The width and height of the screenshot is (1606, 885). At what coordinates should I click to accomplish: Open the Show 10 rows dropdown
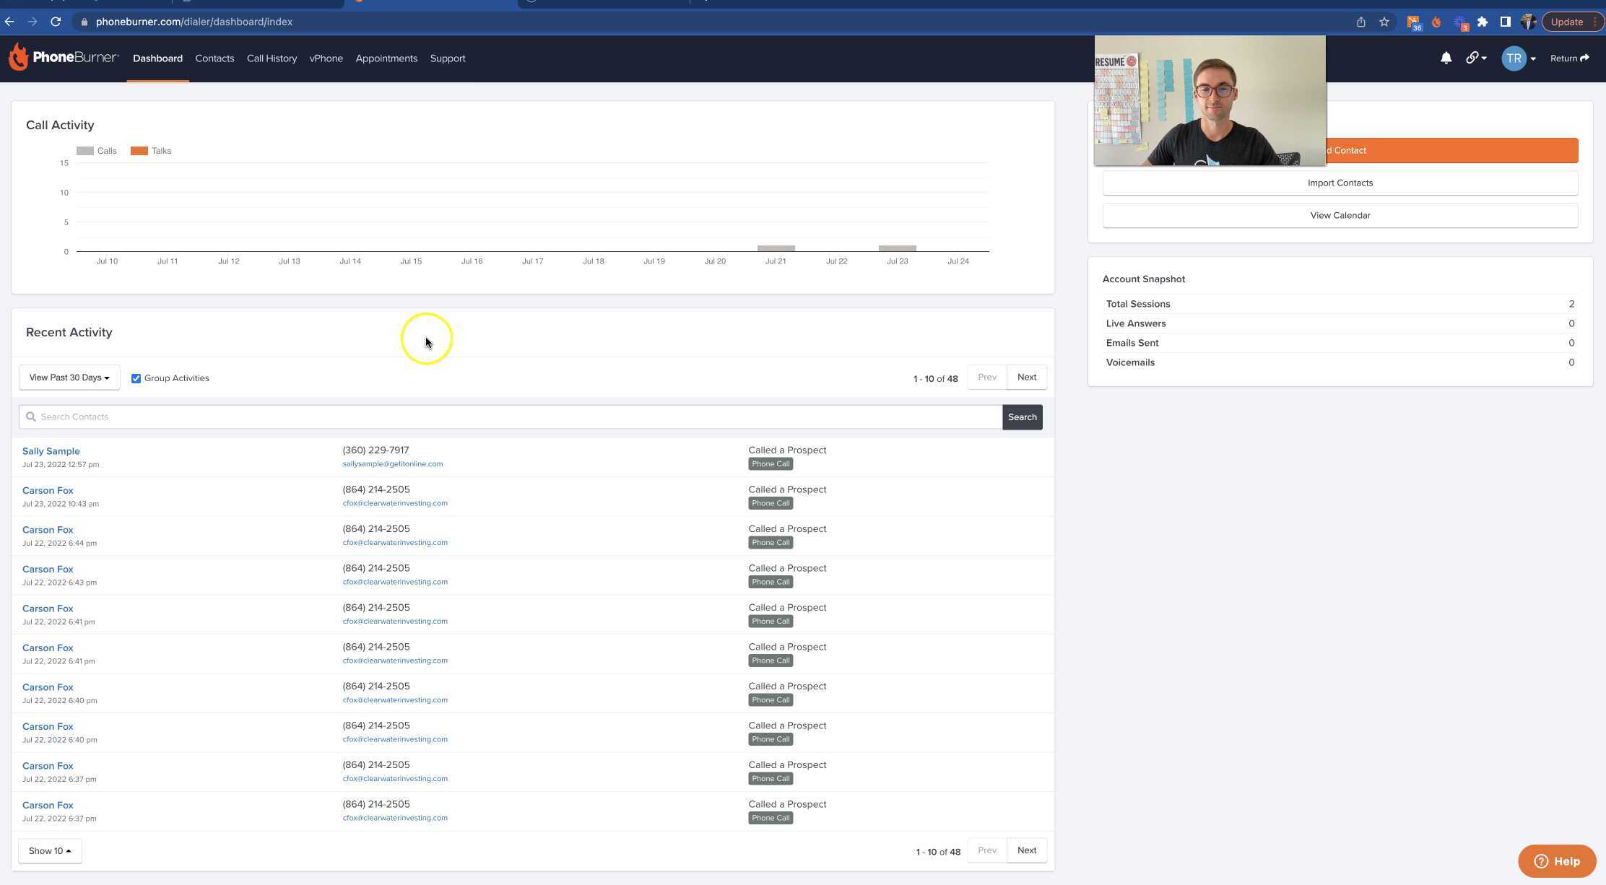pos(50,851)
